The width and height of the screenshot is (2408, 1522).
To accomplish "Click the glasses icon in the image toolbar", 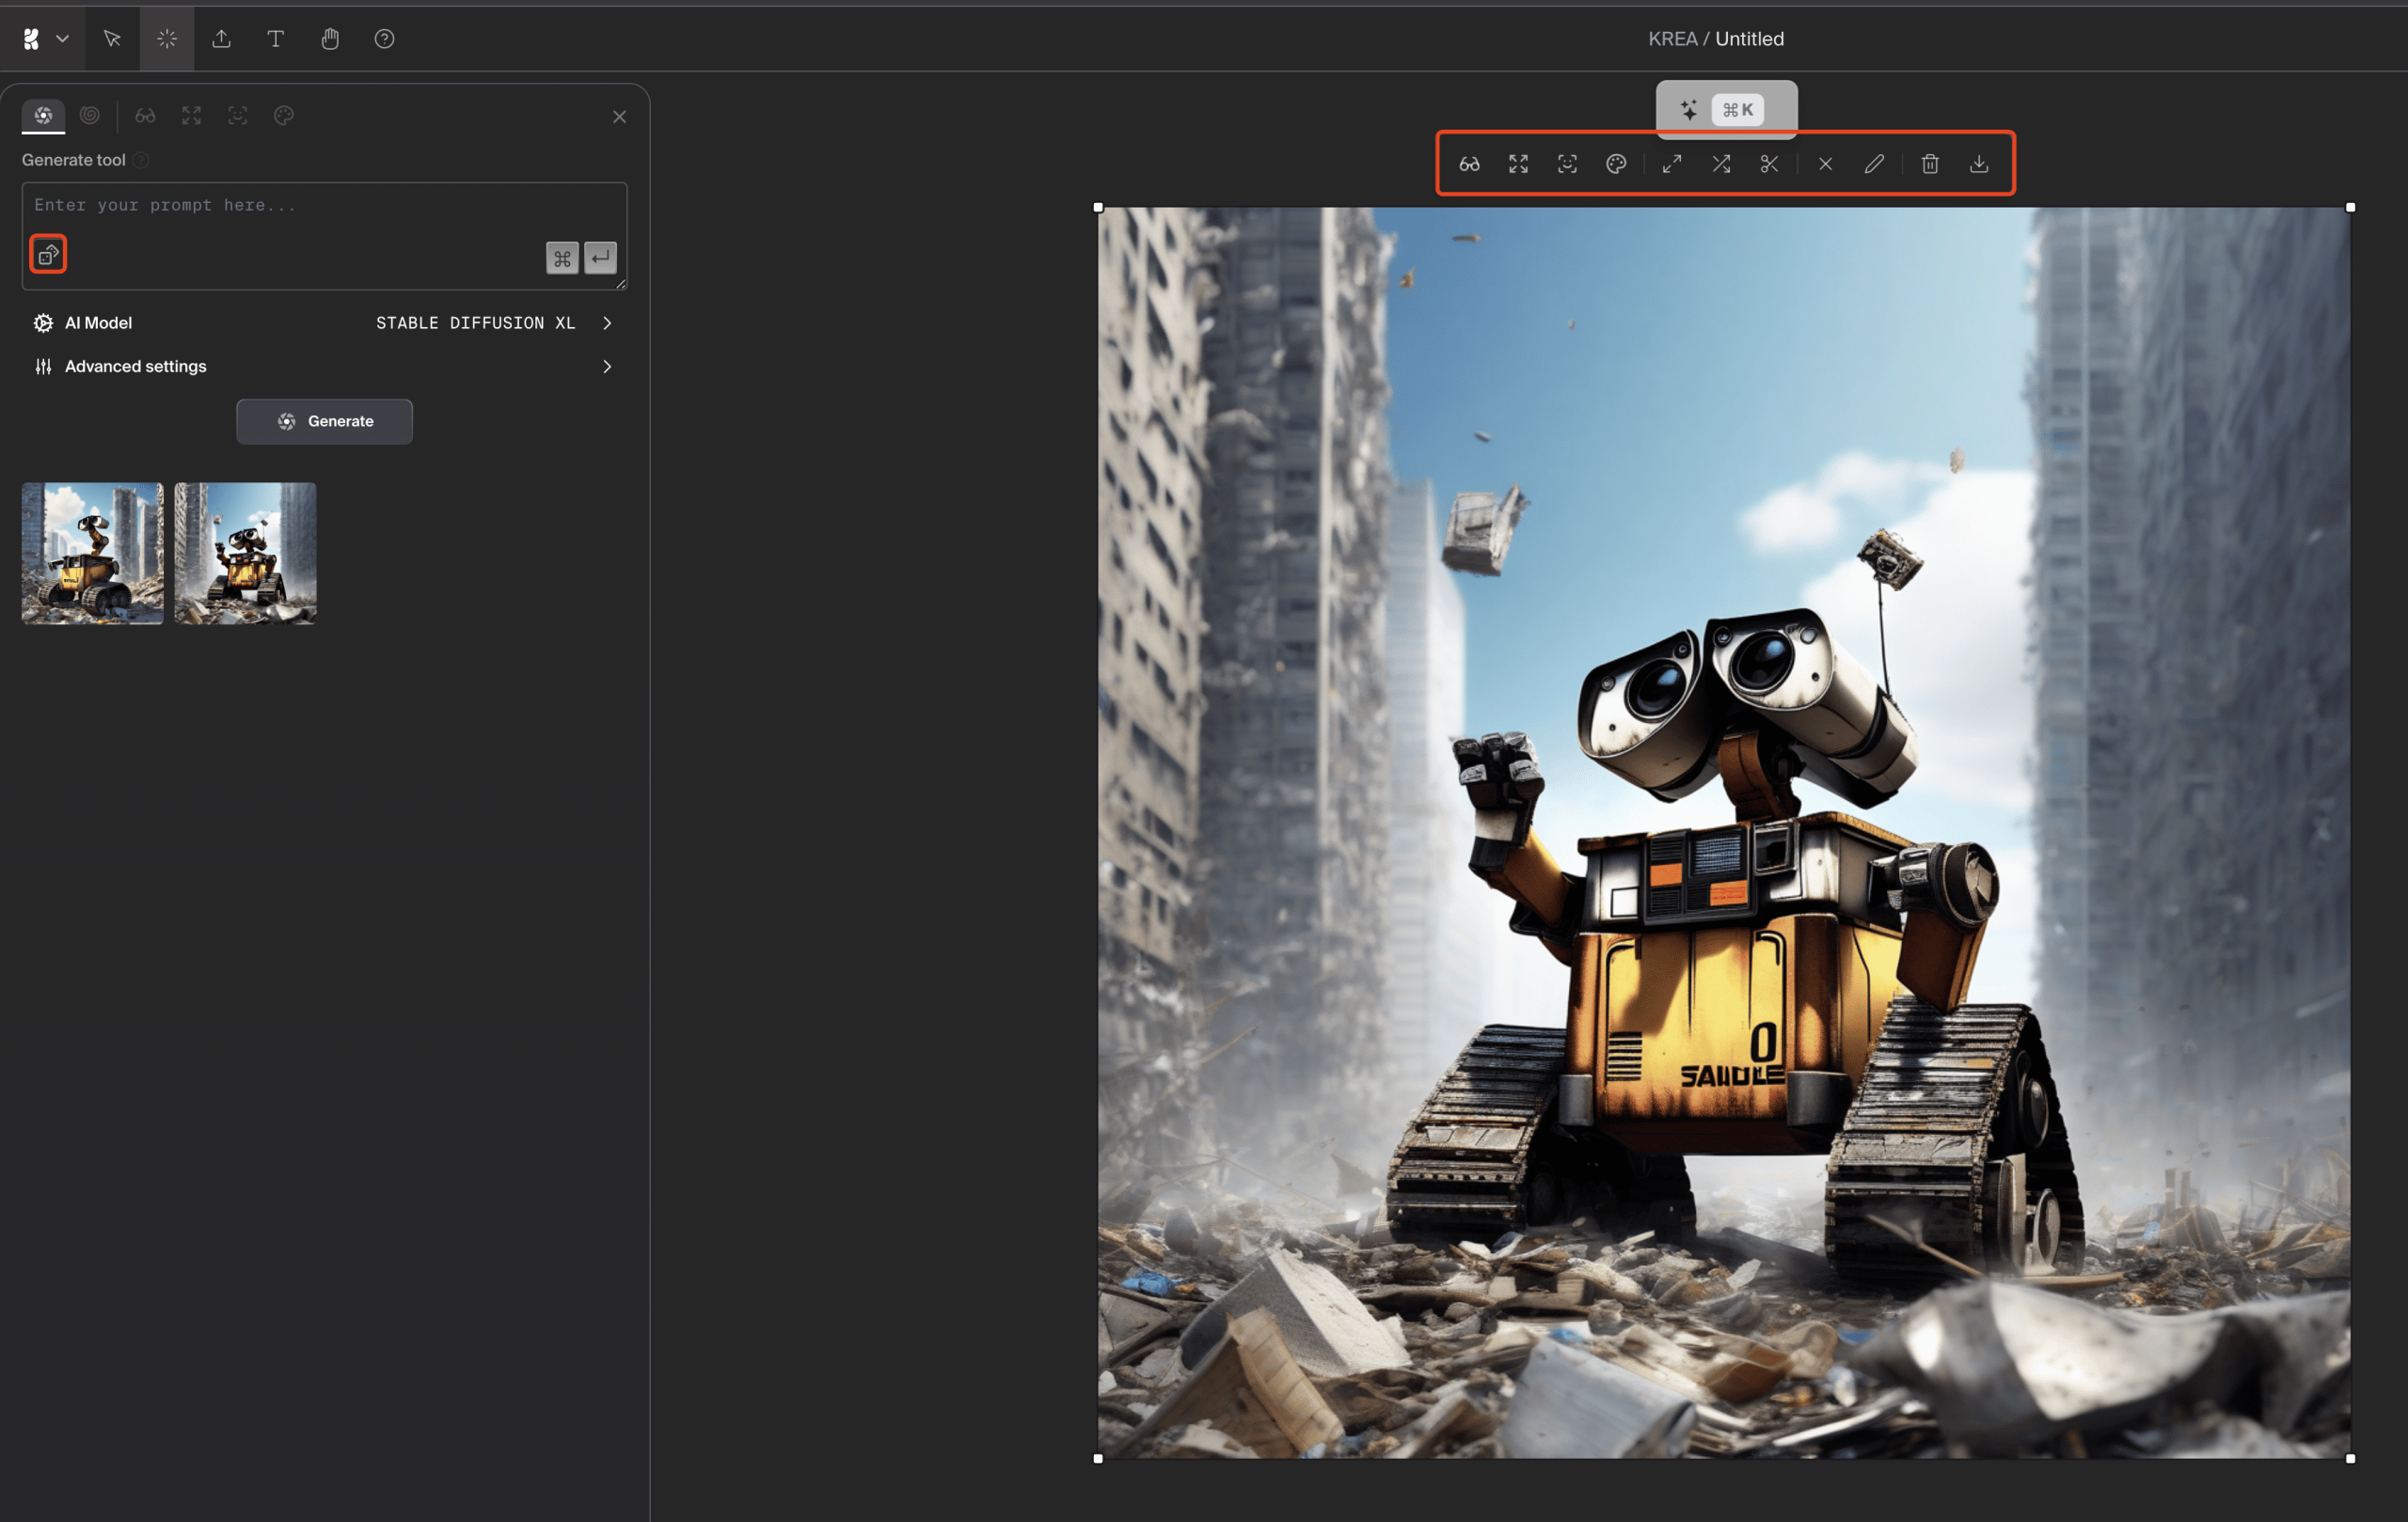I will point(1469,164).
